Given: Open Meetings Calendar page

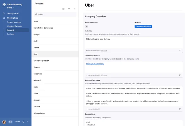Looking at the screenshot, I should coord(14,26).
